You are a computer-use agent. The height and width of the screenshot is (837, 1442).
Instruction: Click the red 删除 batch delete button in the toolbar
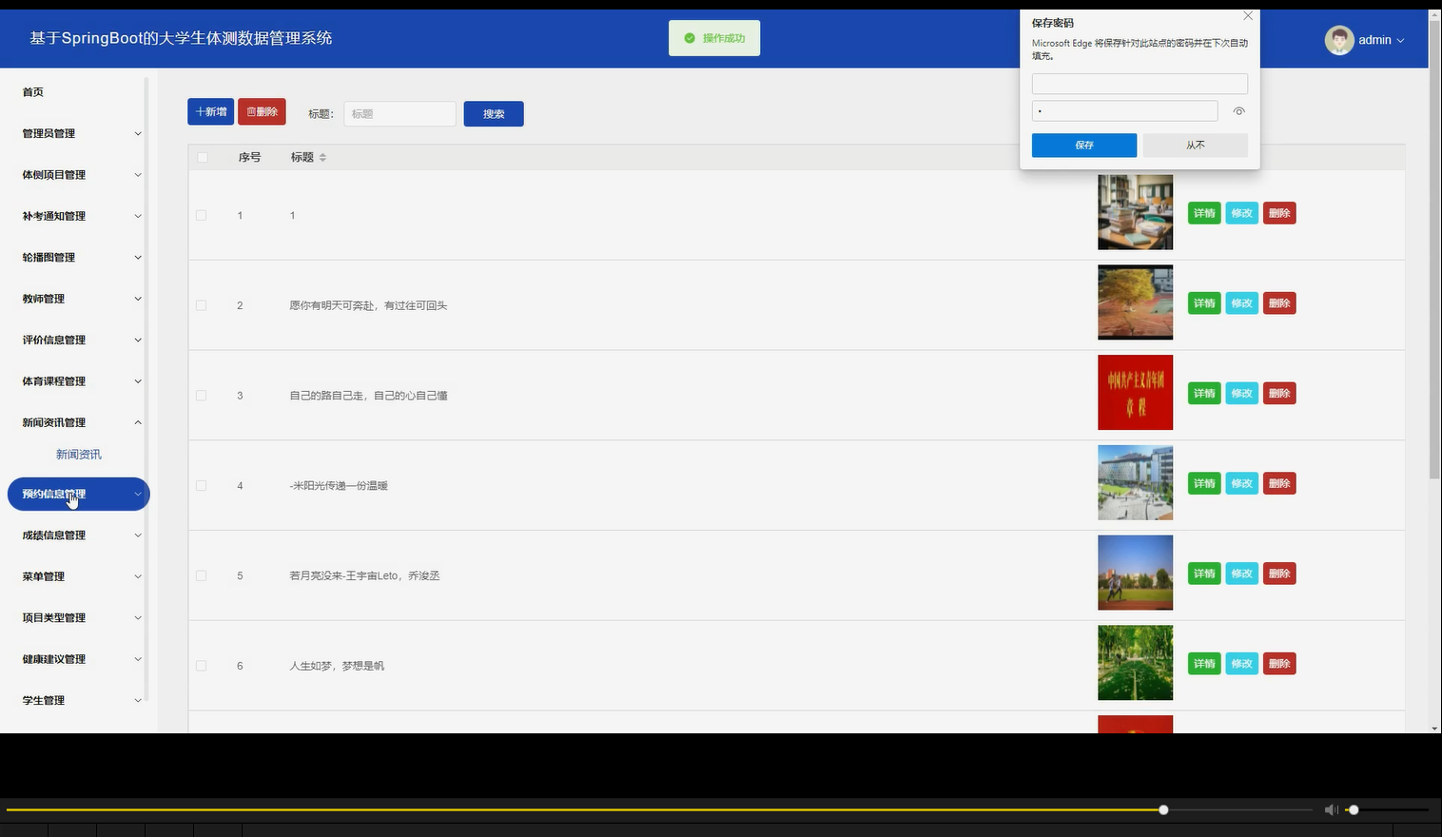(x=262, y=111)
